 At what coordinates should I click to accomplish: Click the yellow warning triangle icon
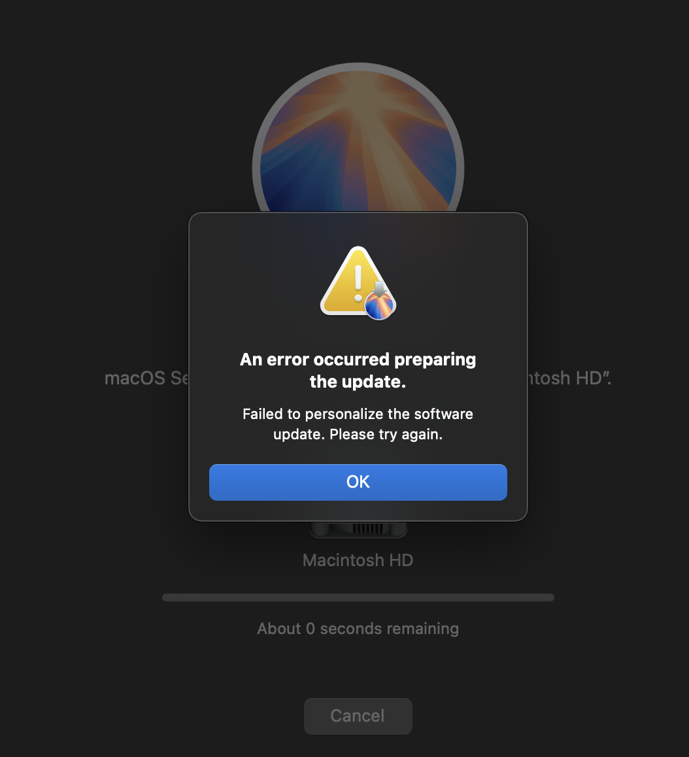pyautogui.click(x=350, y=282)
